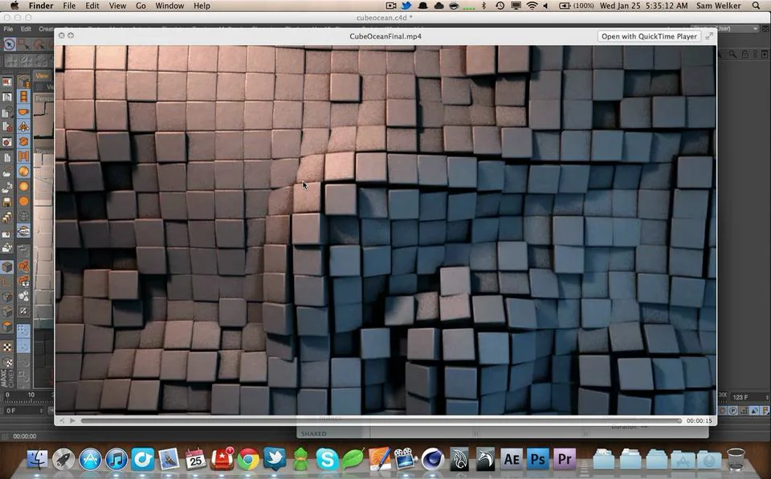The height and width of the screenshot is (479, 771).
Task: Launch Skype from the Dock
Action: tap(327, 460)
